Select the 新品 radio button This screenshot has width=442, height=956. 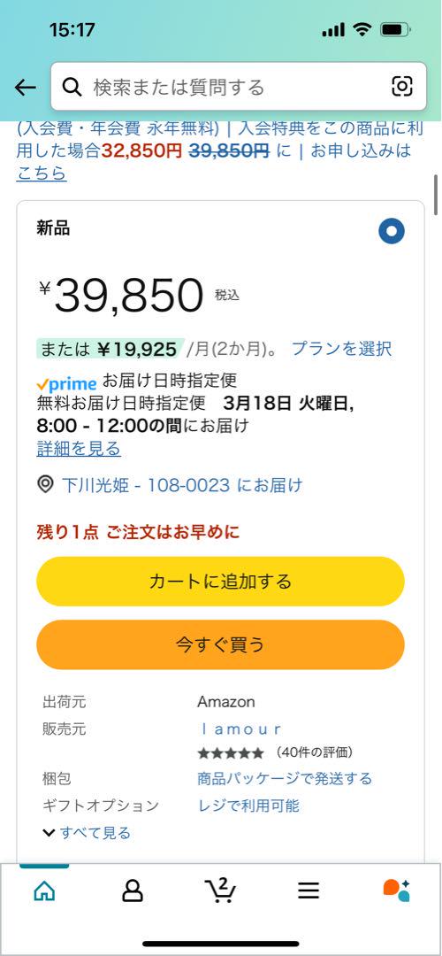pos(392,231)
